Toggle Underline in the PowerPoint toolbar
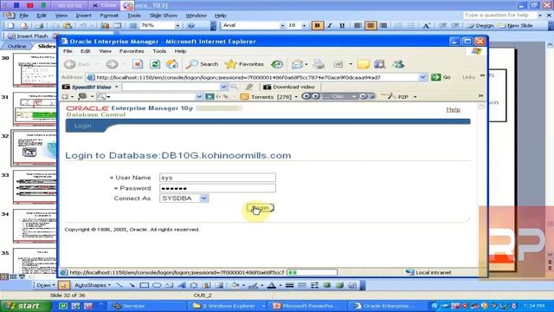The width and height of the screenshot is (554, 312). click(x=342, y=25)
